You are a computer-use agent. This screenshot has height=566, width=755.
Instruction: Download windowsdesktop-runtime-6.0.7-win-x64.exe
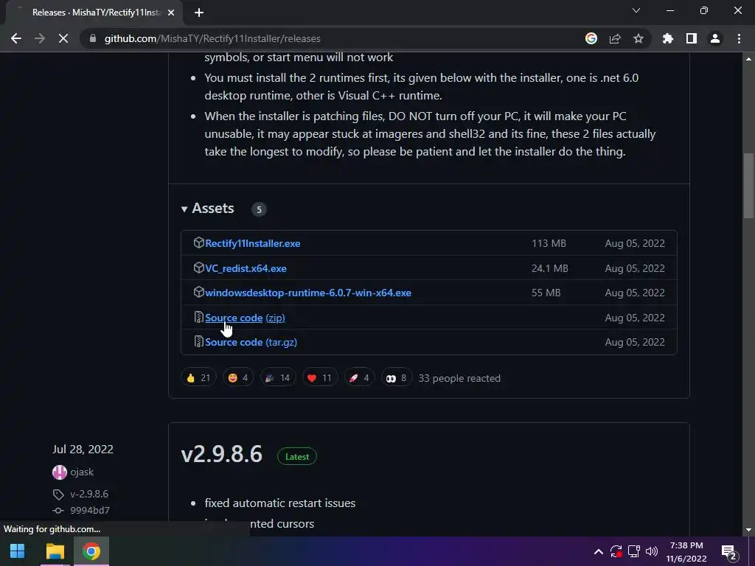coord(308,293)
